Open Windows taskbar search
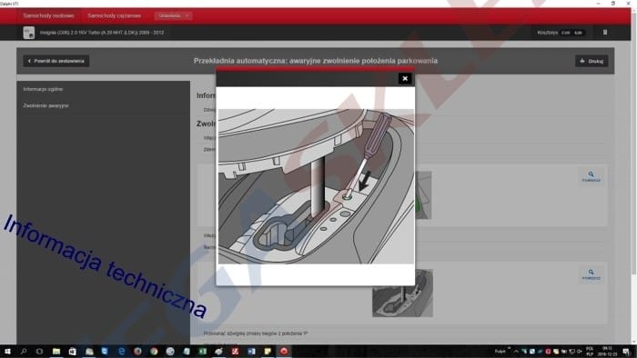637x358 pixels. 24,352
